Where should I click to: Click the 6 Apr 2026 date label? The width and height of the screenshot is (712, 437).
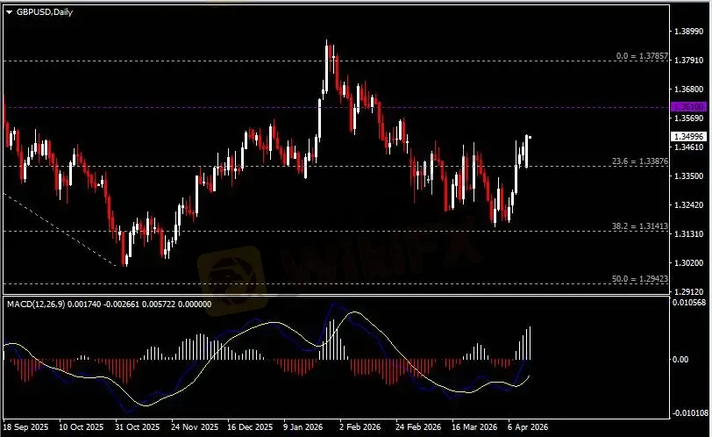pos(528,427)
